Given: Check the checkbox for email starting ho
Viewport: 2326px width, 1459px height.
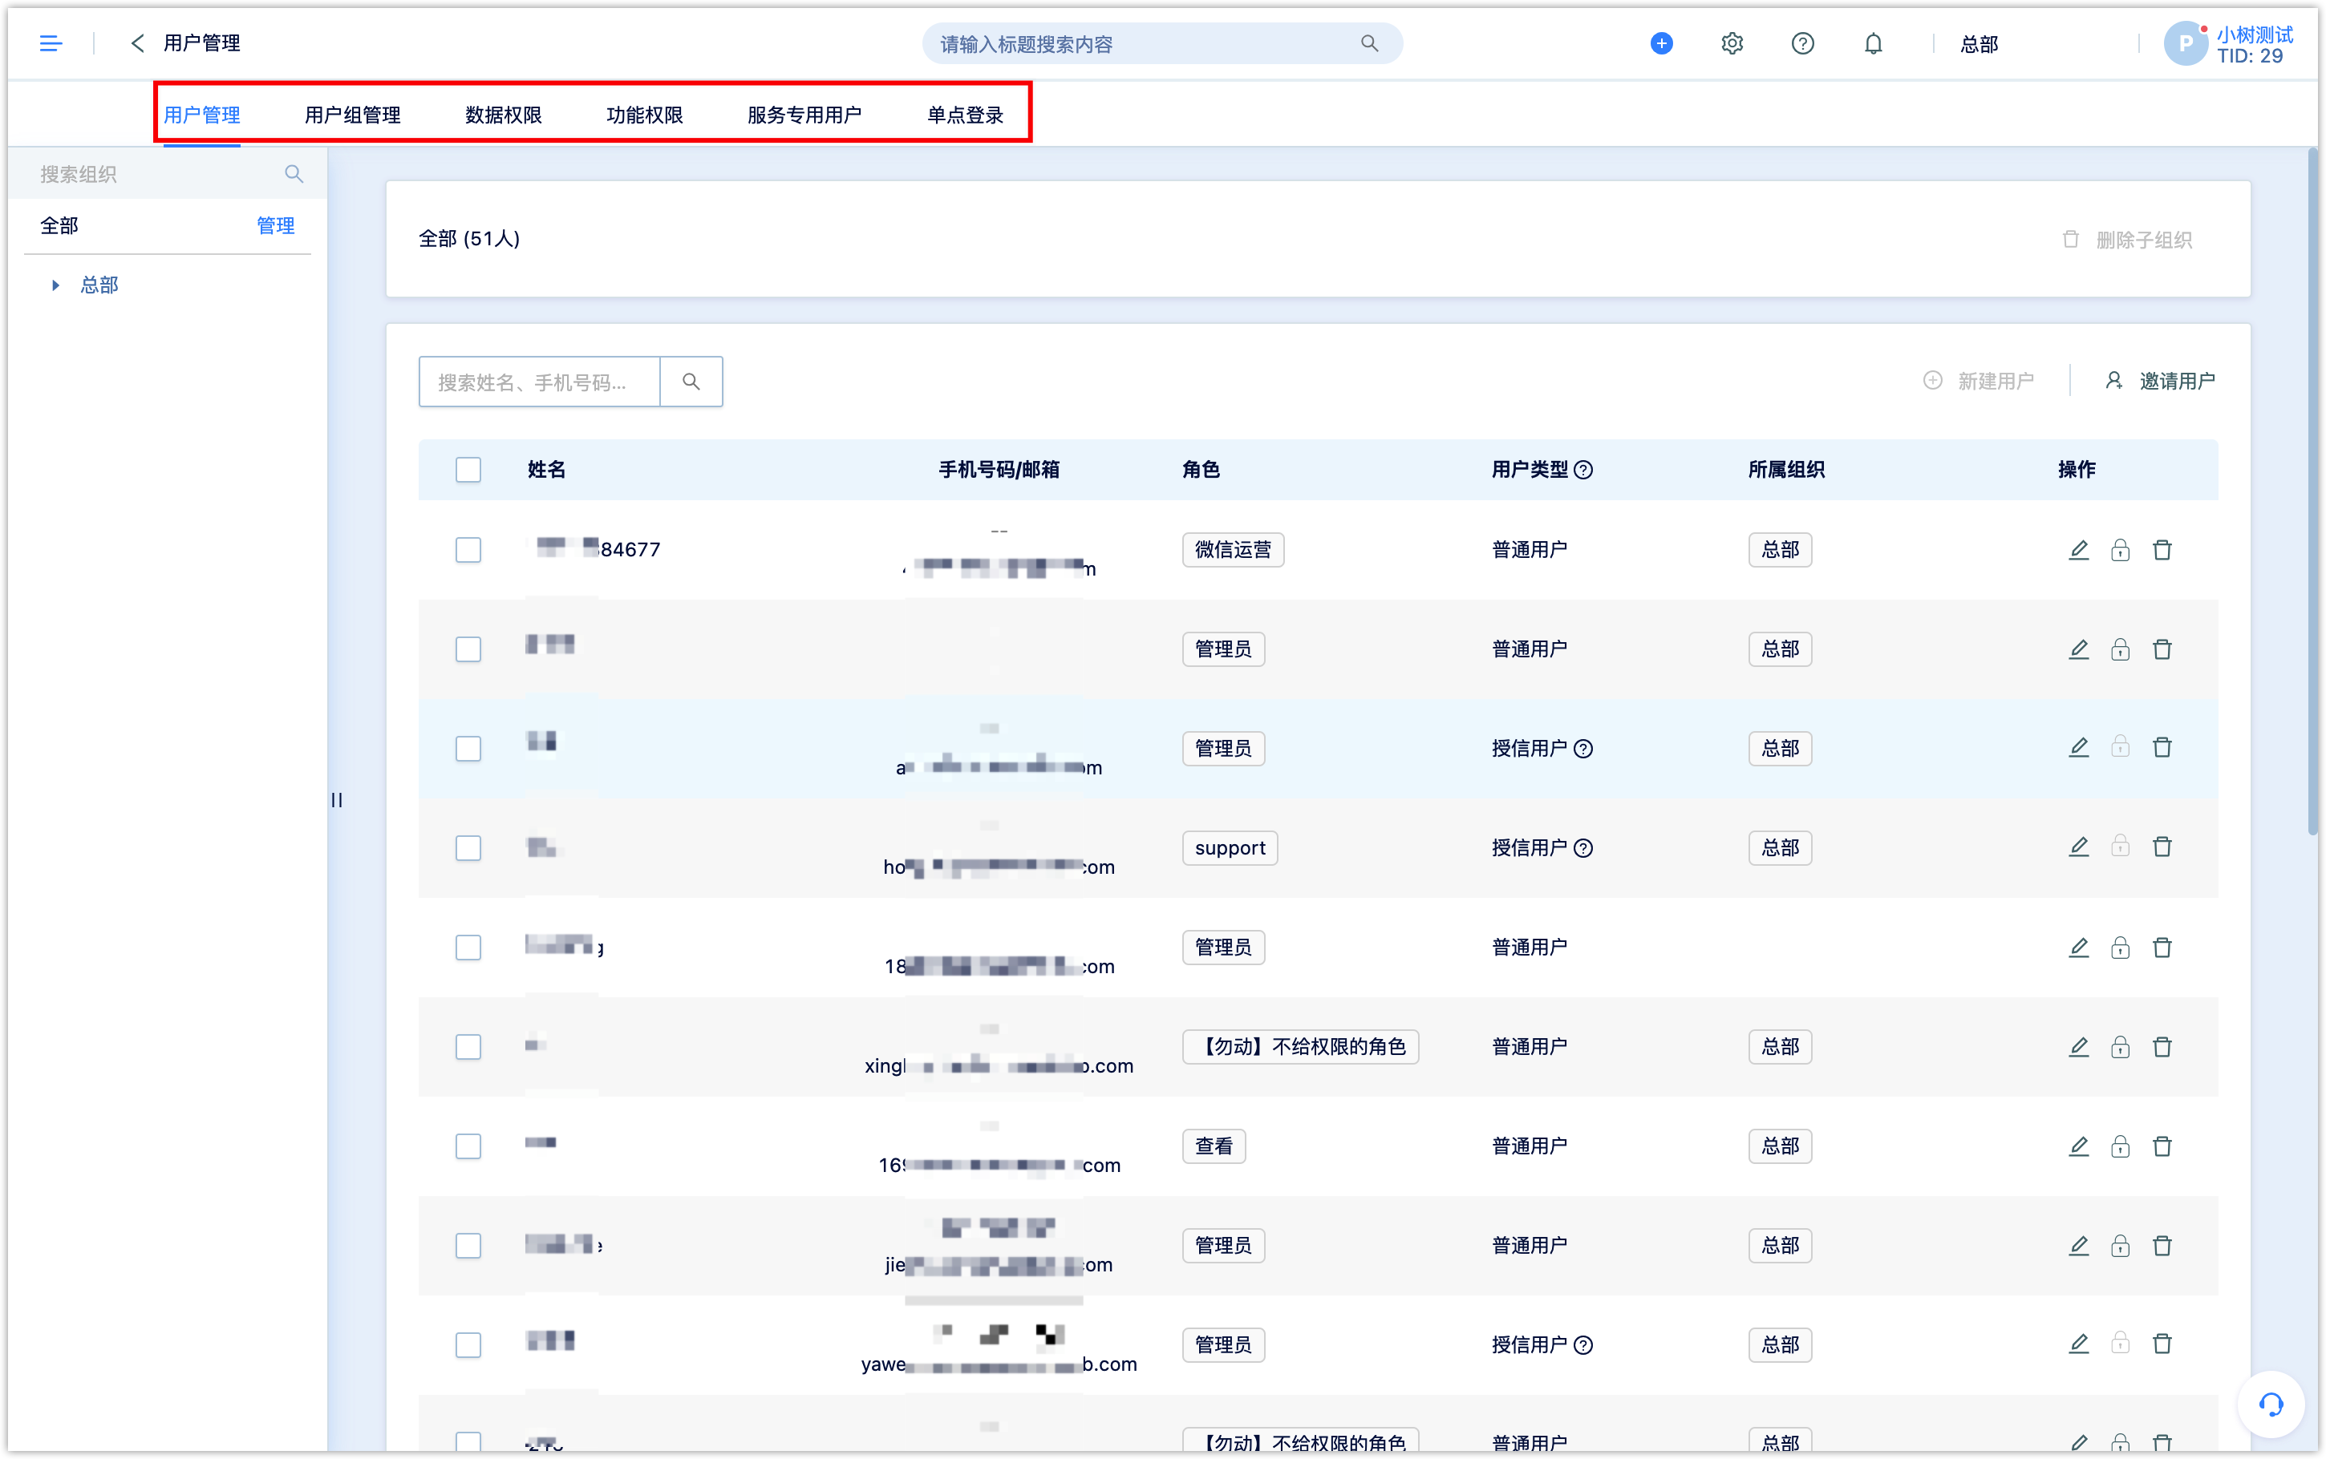Looking at the screenshot, I should click(x=468, y=848).
